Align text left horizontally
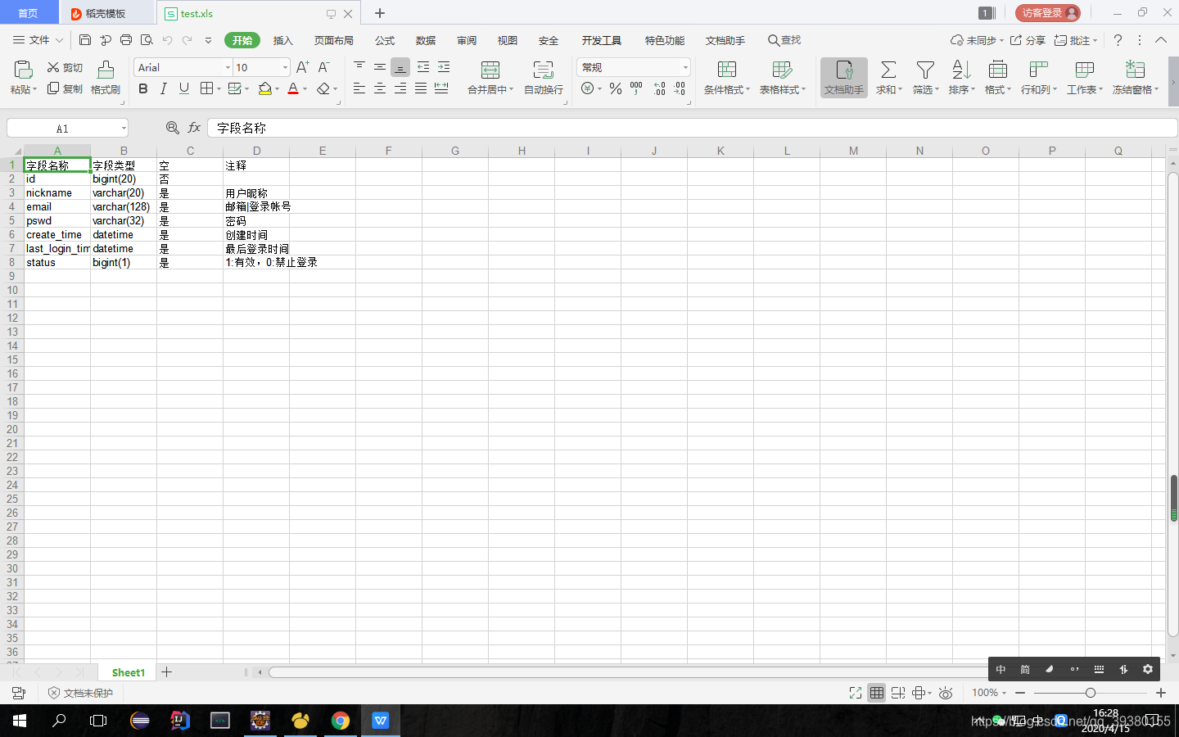The height and width of the screenshot is (737, 1179). click(359, 88)
